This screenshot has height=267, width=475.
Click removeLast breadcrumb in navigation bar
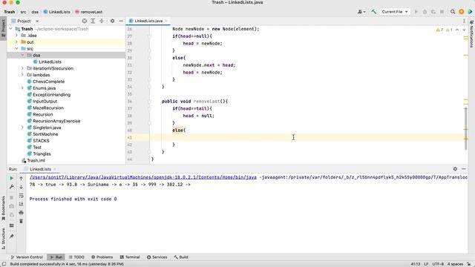(x=88, y=12)
